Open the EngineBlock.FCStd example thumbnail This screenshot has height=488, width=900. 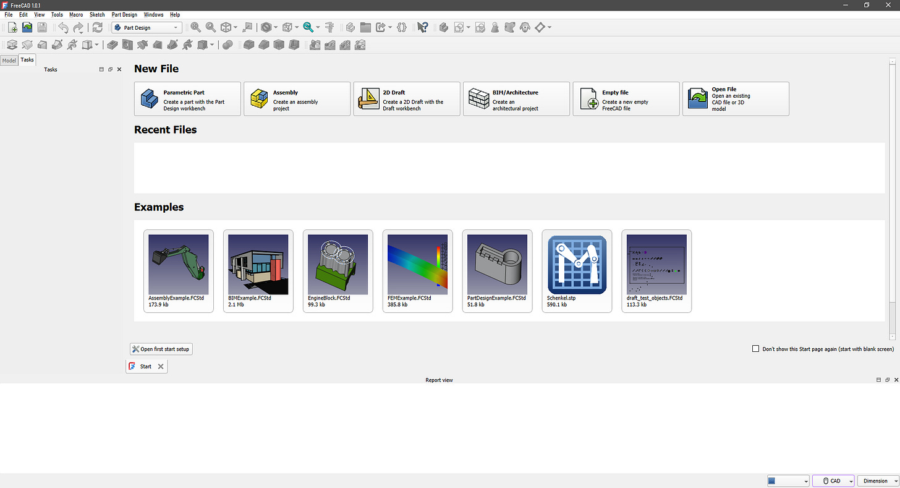(x=338, y=271)
